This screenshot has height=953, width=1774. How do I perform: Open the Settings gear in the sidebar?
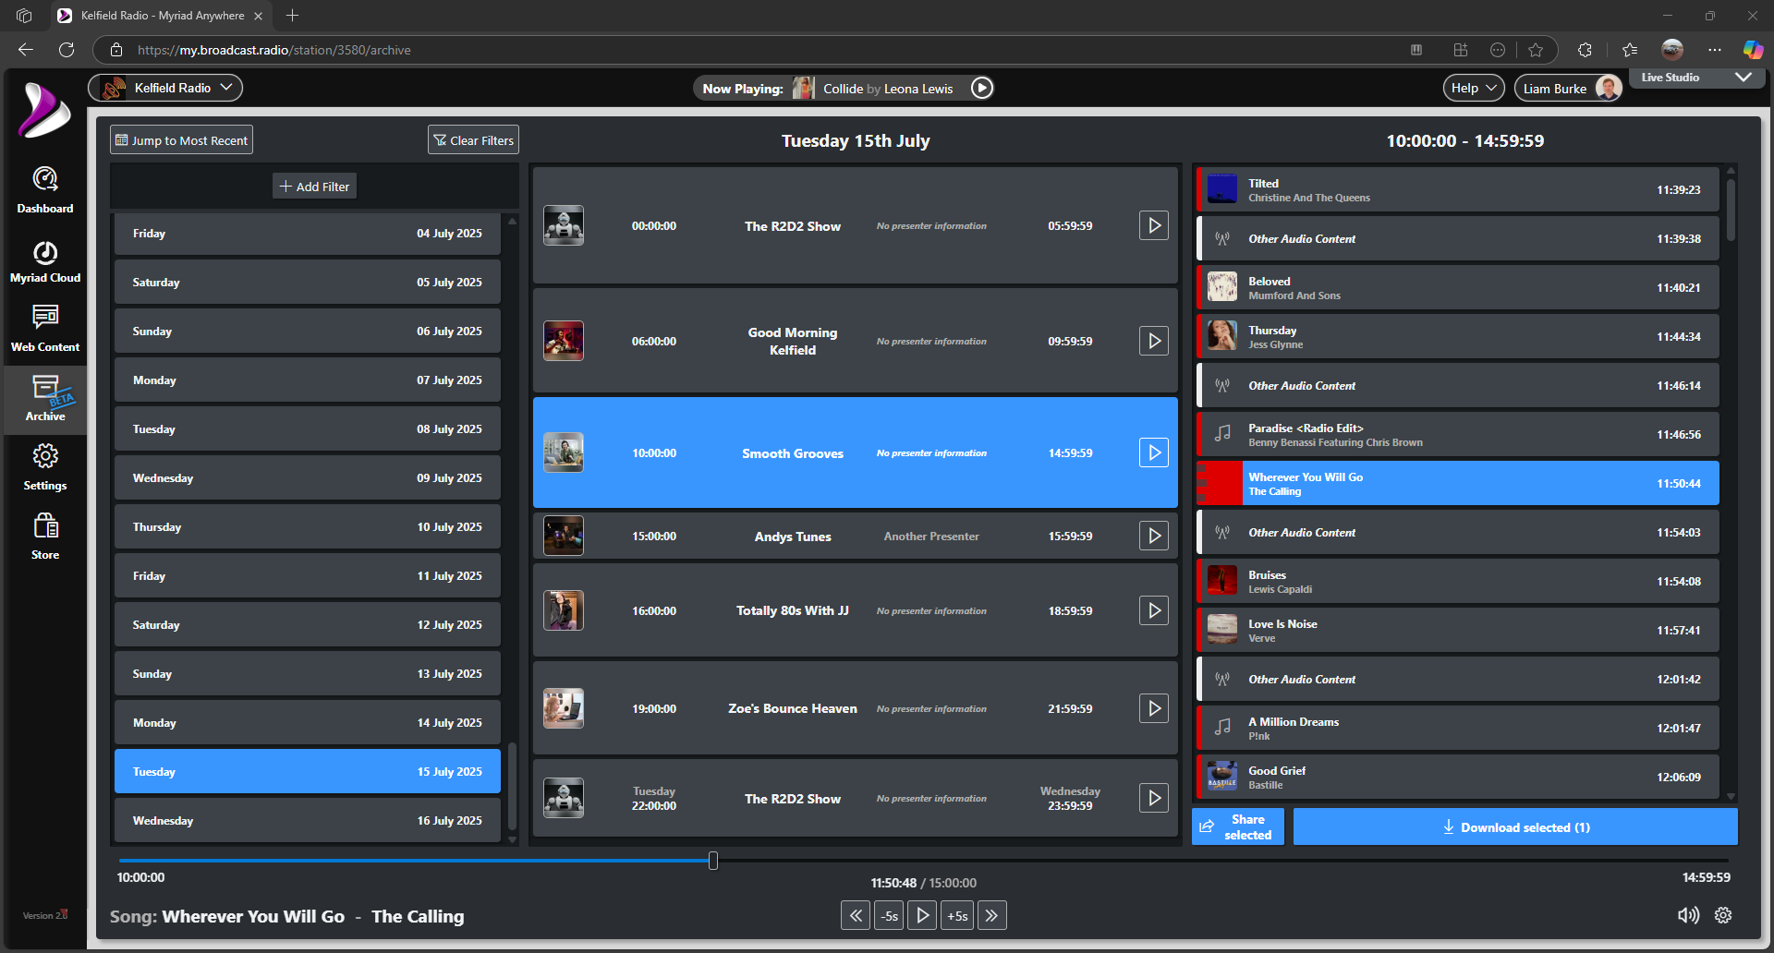coord(45,466)
